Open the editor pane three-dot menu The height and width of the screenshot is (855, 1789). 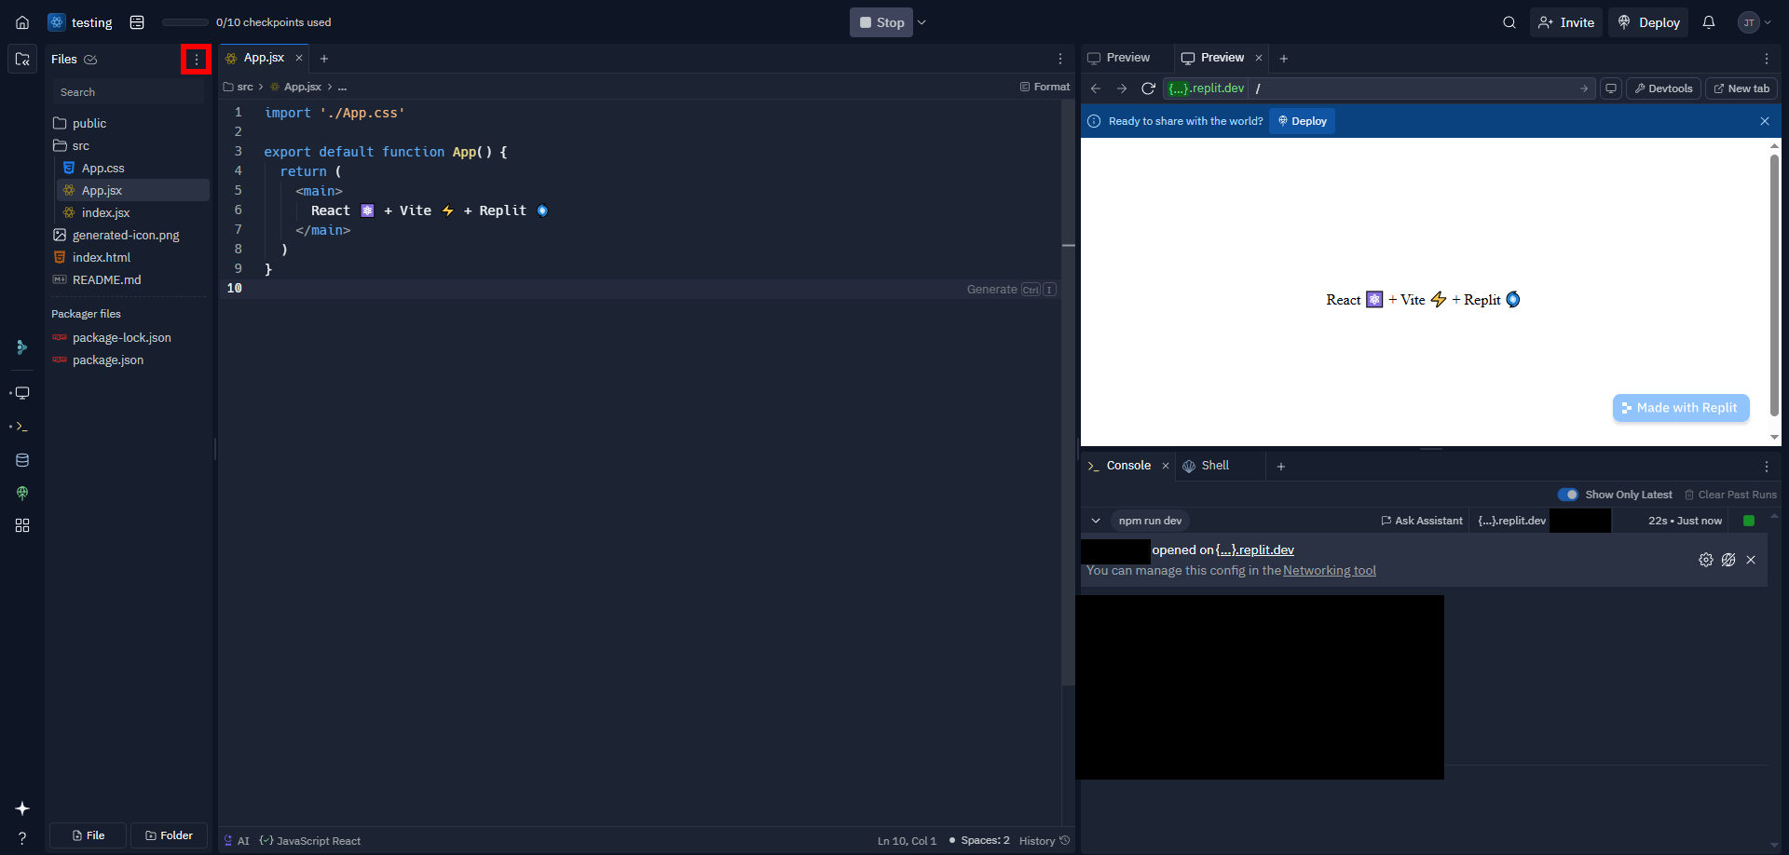pos(1060,59)
